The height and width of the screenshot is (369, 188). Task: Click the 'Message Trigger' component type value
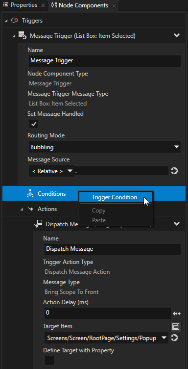click(x=50, y=83)
